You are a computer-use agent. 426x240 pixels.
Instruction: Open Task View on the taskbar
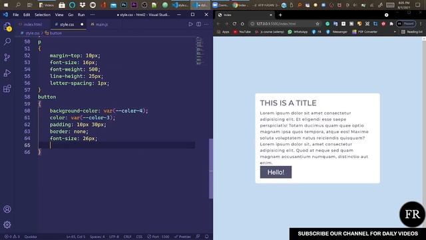click(29, 5)
